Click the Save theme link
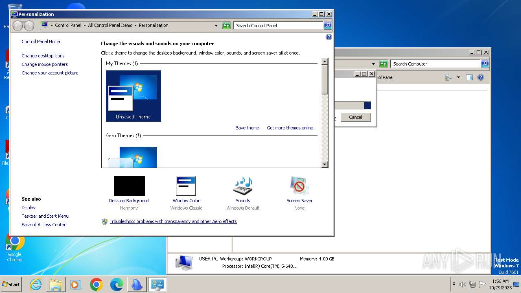Screen dimensions: 521x293 pos(247,128)
